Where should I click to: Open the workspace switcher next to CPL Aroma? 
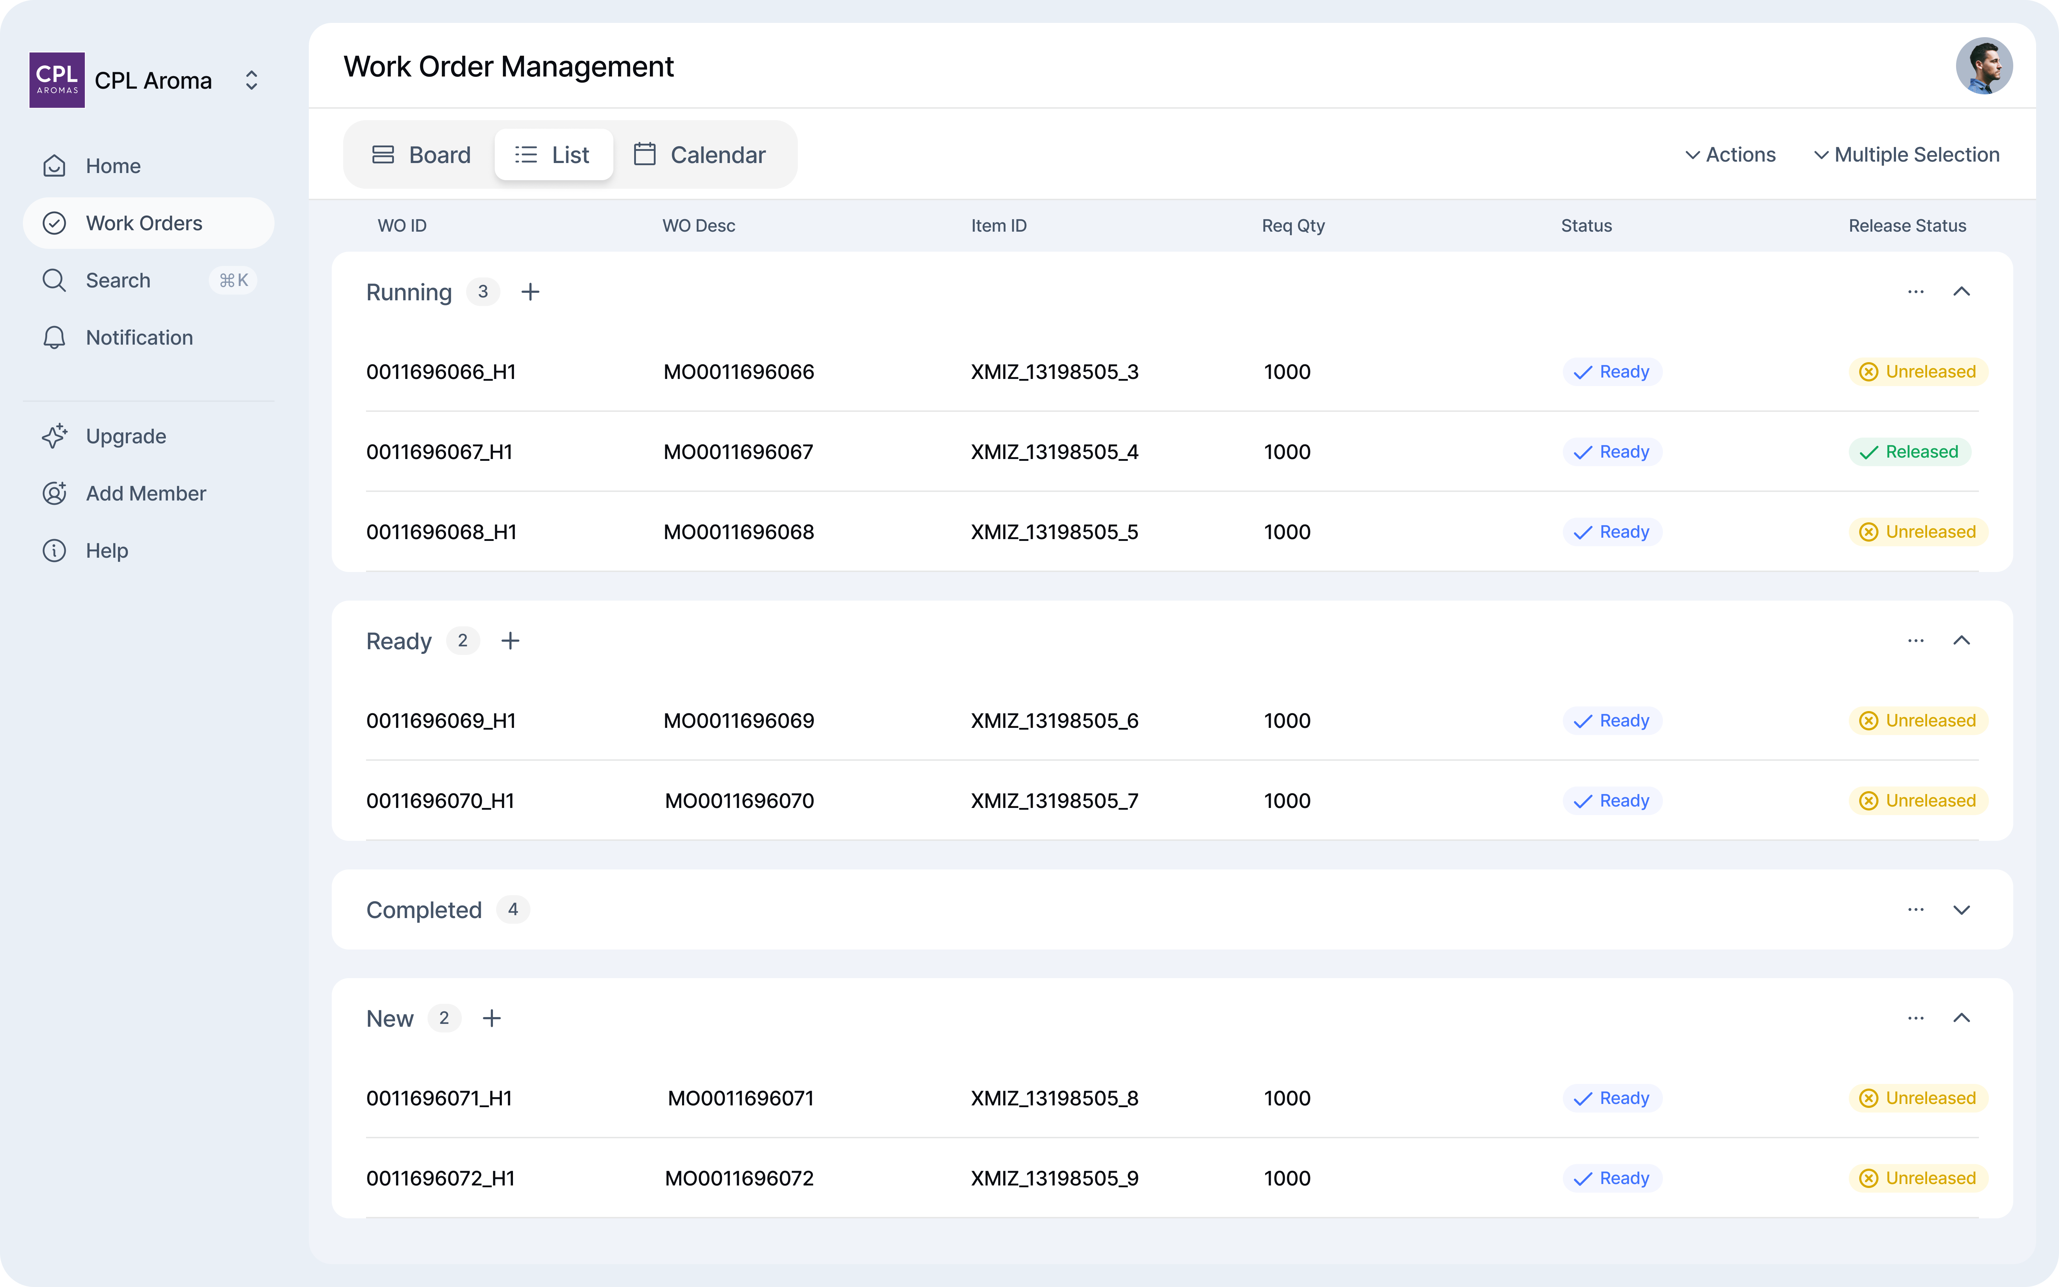coord(251,80)
